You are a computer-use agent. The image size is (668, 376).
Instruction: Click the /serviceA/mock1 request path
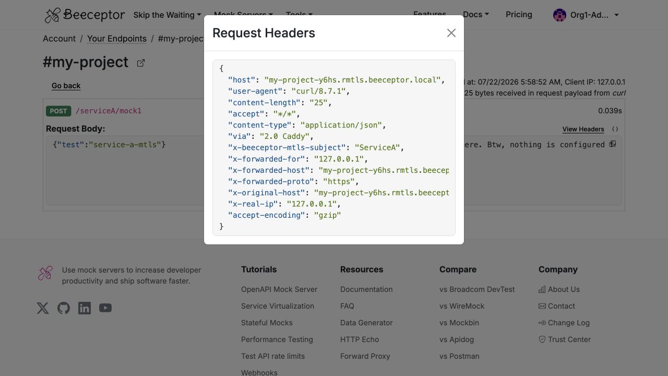[109, 111]
